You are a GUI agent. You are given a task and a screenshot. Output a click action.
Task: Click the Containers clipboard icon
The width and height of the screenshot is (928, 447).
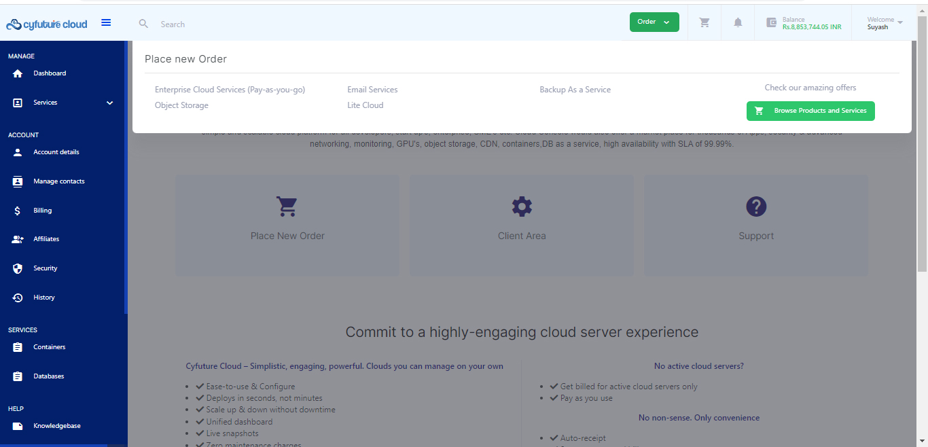coord(18,347)
